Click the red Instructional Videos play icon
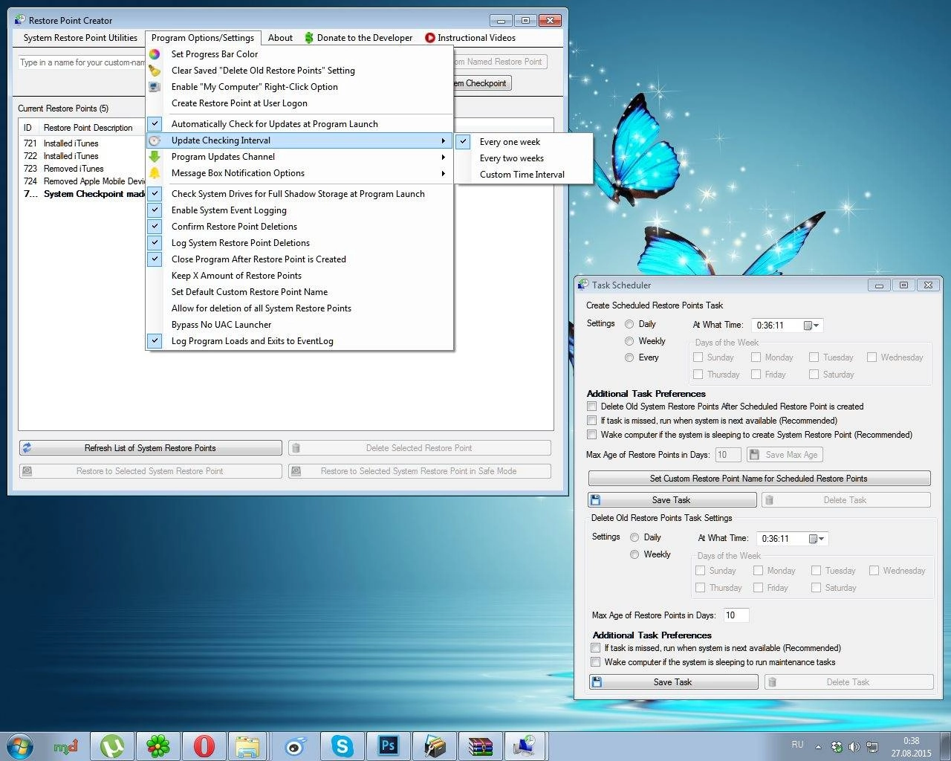 429,38
